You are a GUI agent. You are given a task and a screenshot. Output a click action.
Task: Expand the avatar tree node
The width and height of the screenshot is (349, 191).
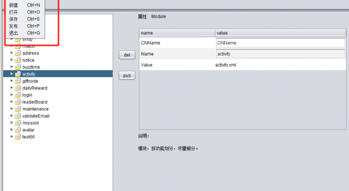click(x=12, y=130)
